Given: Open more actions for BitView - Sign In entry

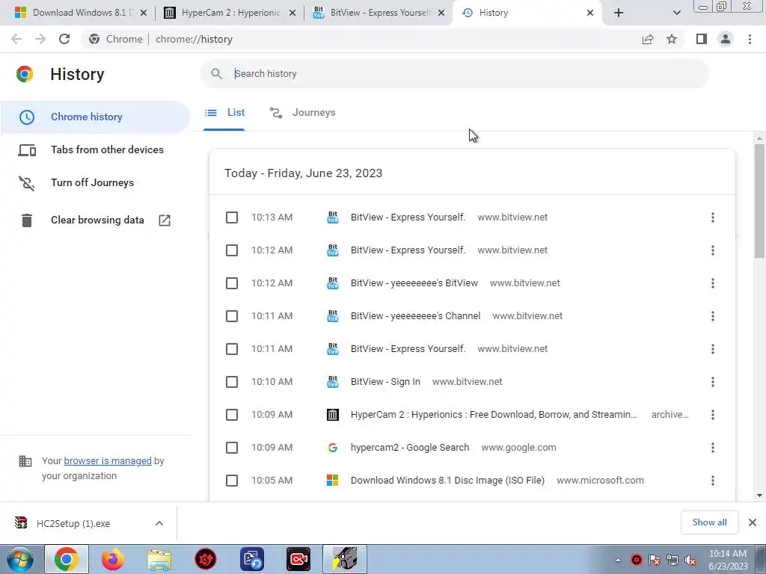Looking at the screenshot, I should (713, 382).
